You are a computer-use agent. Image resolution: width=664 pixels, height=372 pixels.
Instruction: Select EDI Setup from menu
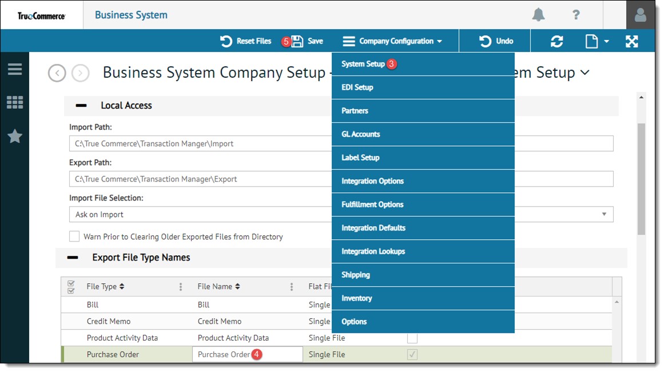423,88
